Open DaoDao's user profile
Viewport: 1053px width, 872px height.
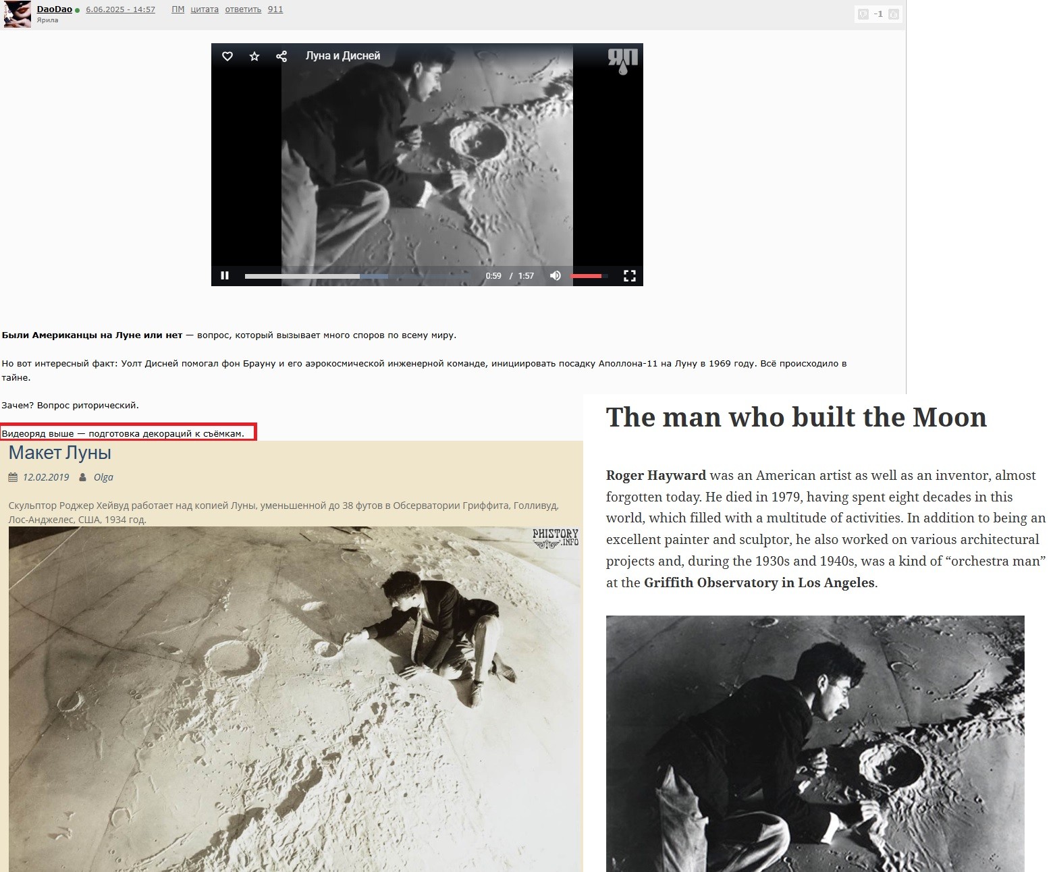point(55,9)
